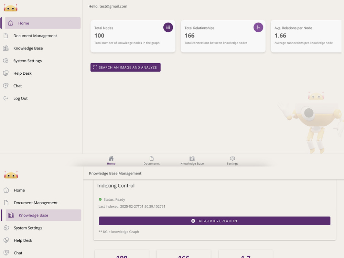Open Chat in the lower sidebar
Image resolution: width=344 pixels, height=258 pixels.
pyautogui.click(x=18, y=253)
